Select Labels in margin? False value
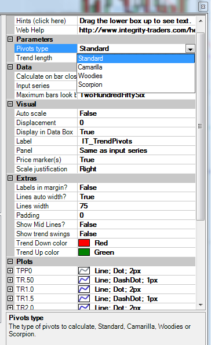Screen dimensions: 211x345 click(x=137, y=188)
